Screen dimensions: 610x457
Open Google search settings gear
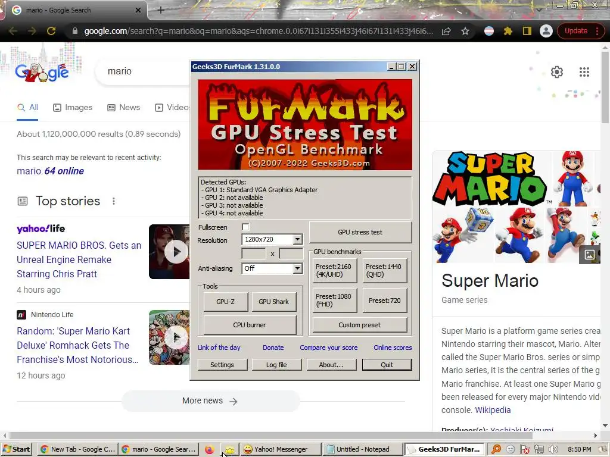click(557, 72)
